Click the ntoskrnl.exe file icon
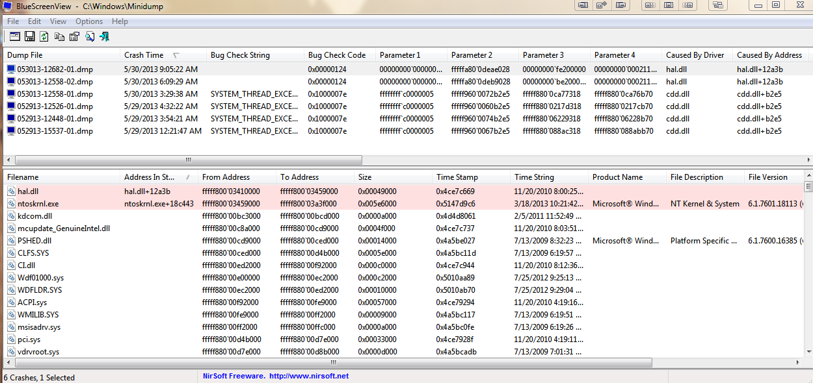The image size is (813, 383). coord(11,204)
